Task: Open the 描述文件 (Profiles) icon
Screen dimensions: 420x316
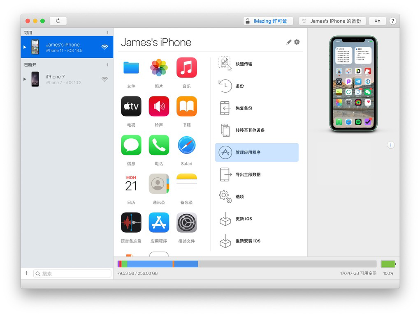Action: 186,222
